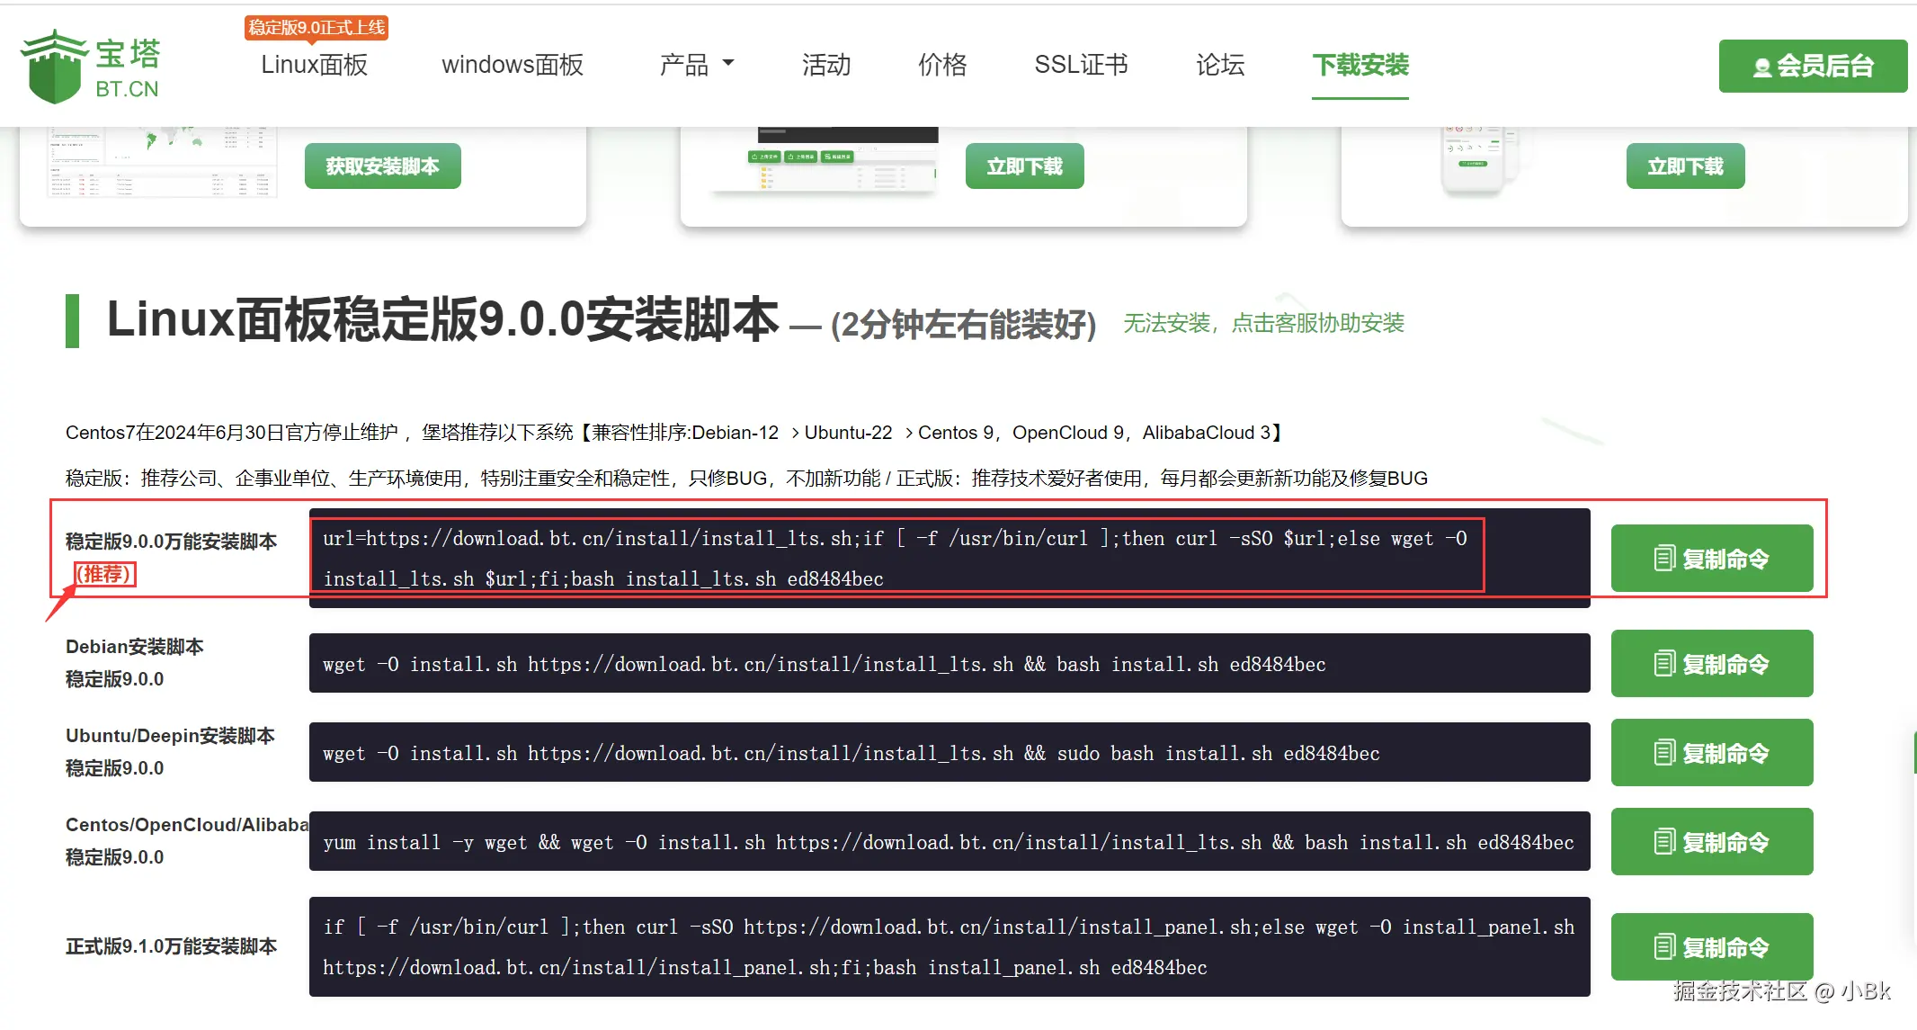The width and height of the screenshot is (1917, 1030).
Task: Expand the 产品 dropdown menu
Action: (697, 65)
